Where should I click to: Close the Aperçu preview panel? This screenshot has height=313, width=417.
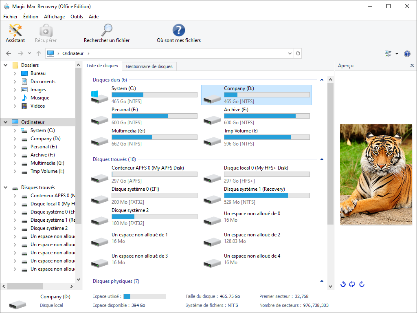412,66
